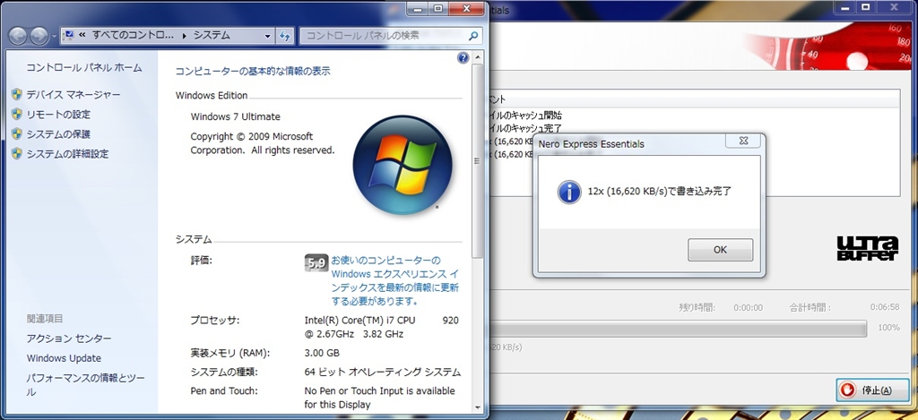
Task: Click the 0:06:58 total time value in Nero
Action: tap(886, 307)
